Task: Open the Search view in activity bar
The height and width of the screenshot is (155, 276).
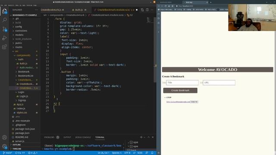Action: click(4, 20)
